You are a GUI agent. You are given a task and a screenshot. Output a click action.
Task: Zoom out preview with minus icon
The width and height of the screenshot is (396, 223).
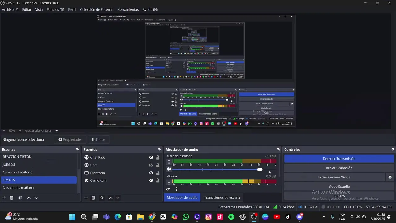pos(4,131)
